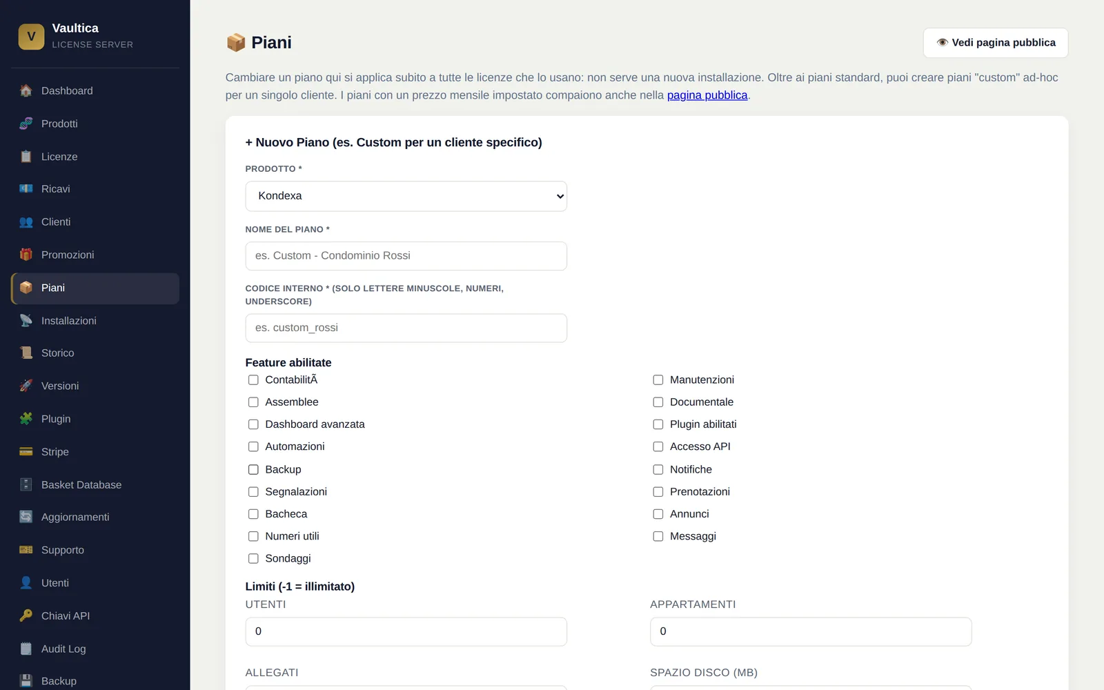Tick the Accesso API checkbox
Viewport: 1104px width, 690px height.
click(x=658, y=446)
